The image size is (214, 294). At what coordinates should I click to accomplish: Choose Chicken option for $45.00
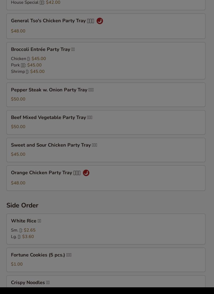28,59
